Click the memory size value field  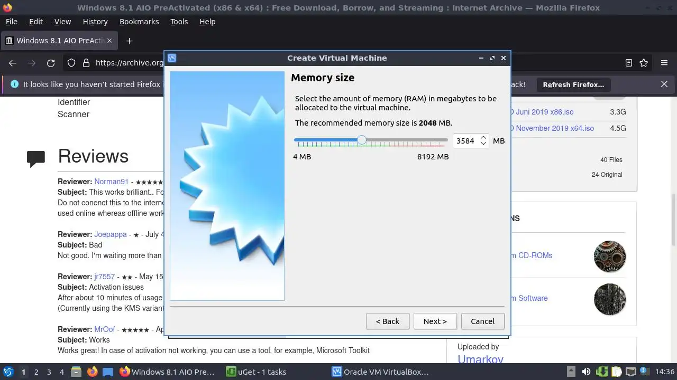466,141
